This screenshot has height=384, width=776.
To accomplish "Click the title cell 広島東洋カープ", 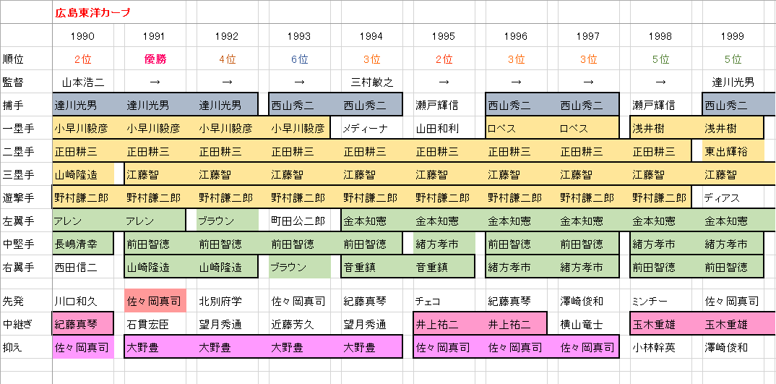I will coord(92,13).
